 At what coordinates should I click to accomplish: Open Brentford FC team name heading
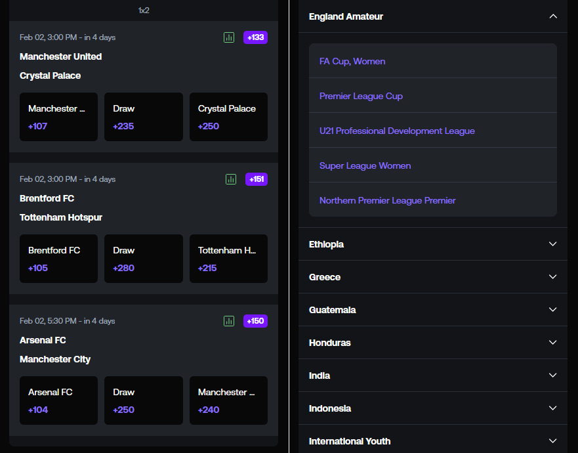47,198
